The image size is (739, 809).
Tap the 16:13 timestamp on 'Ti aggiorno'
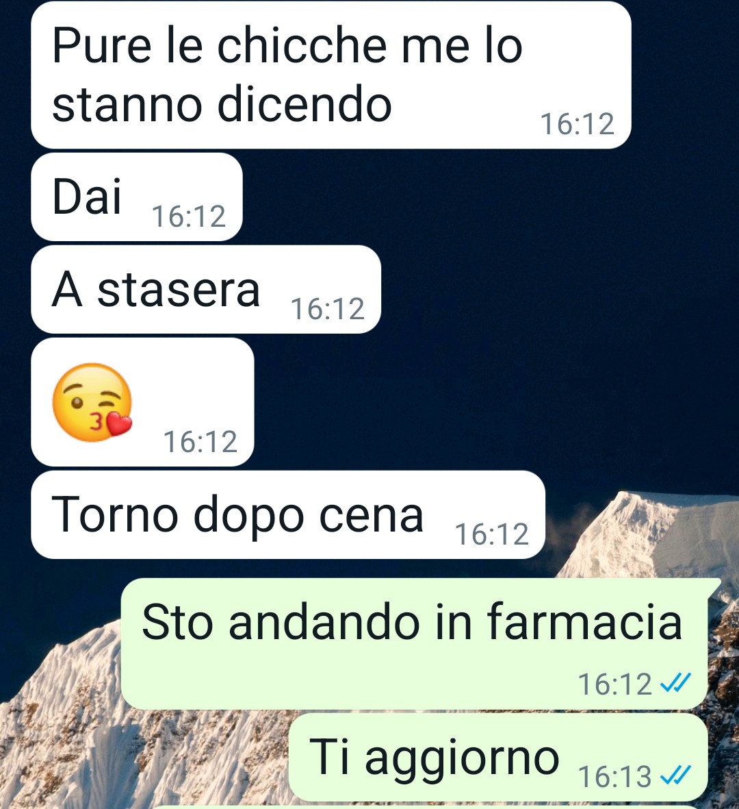click(x=614, y=777)
